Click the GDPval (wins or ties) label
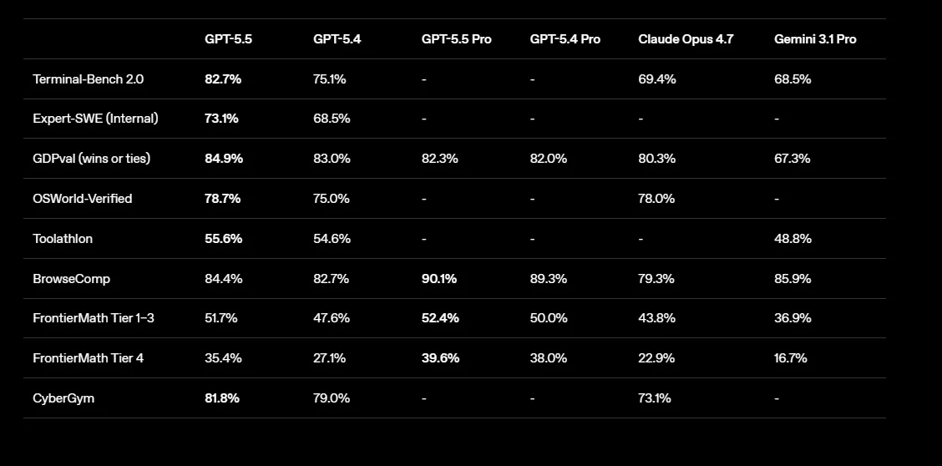This screenshot has height=466, width=942. tap(91, 159)
